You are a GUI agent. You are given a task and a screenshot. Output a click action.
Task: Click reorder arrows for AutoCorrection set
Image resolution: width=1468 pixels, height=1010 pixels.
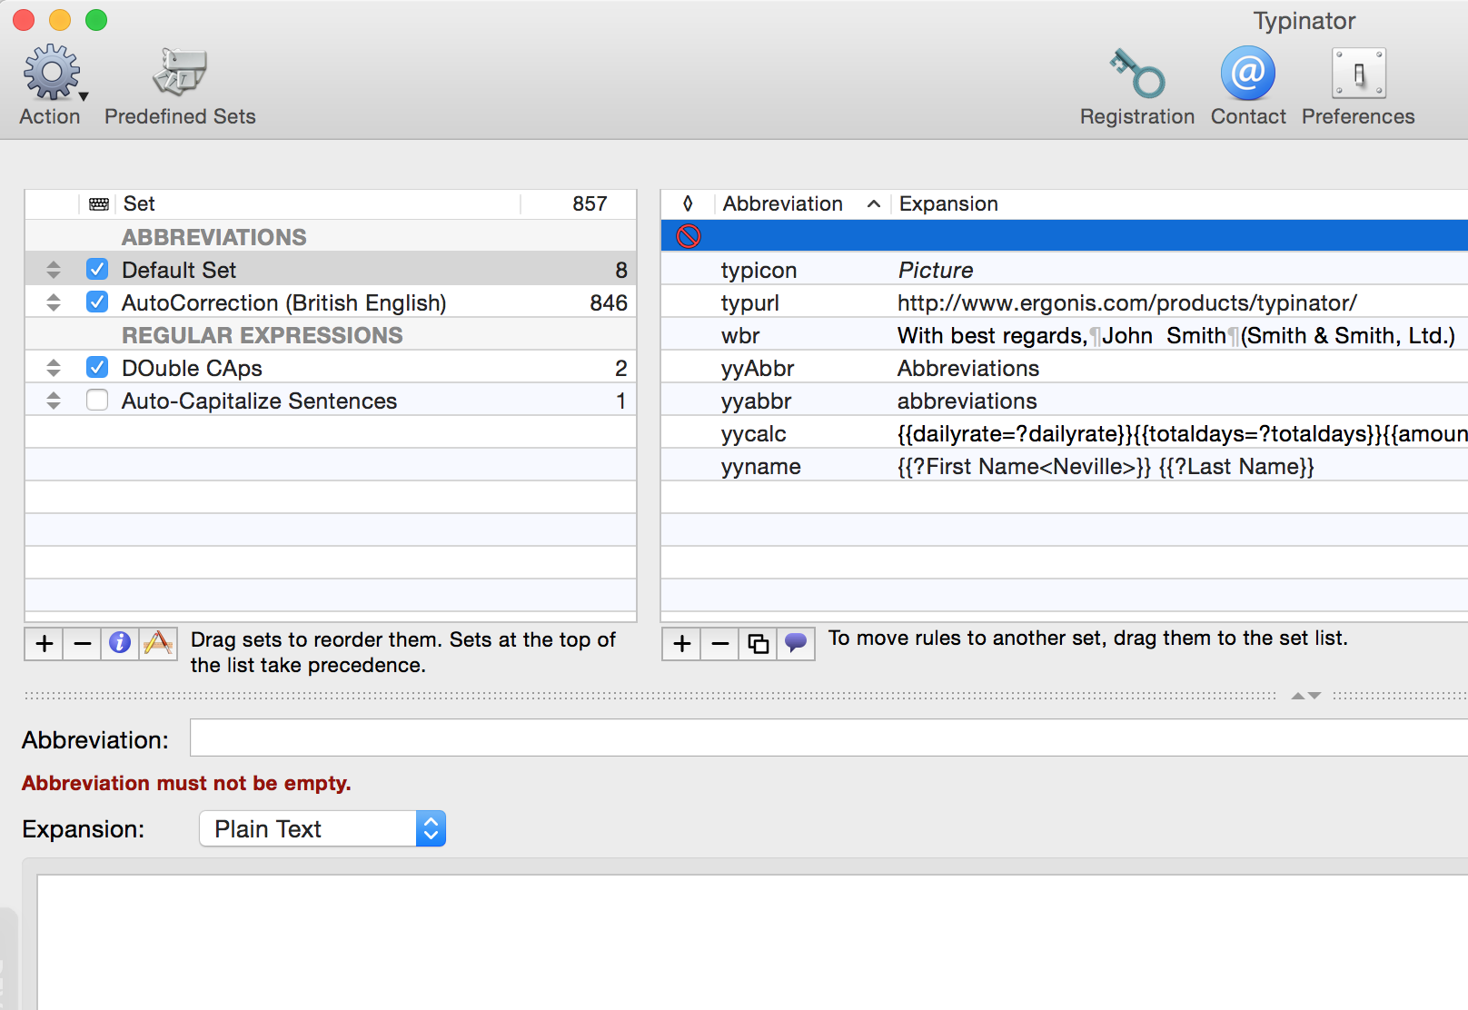coord(54,302)
